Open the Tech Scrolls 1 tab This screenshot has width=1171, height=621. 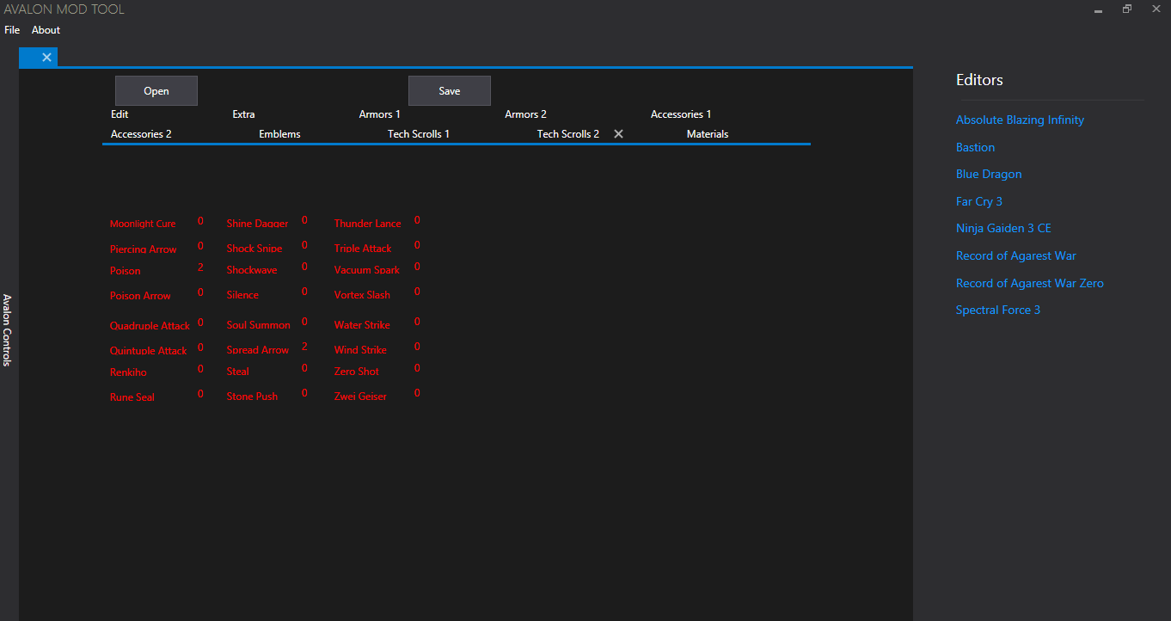418,134
